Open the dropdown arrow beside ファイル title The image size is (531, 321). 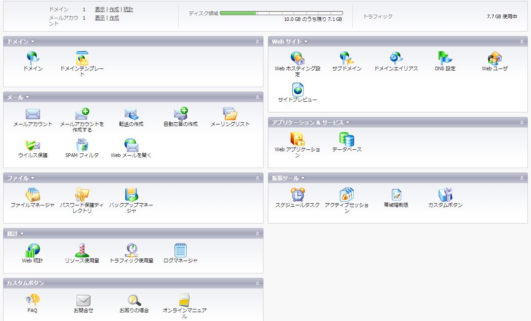33,178
